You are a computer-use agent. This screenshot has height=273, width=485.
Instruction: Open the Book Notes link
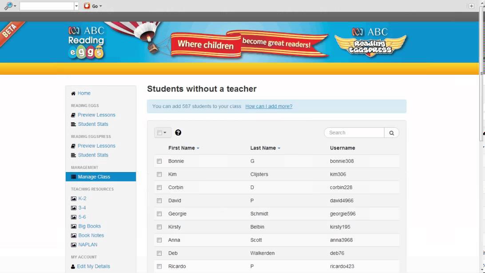pyautogui.click(x=91, y=235)
